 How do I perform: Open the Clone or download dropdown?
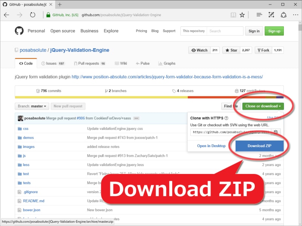(x=263, y=106)
